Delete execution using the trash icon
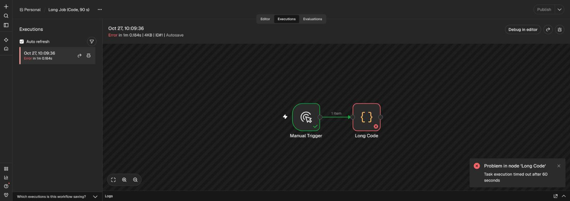 (560, 30)
